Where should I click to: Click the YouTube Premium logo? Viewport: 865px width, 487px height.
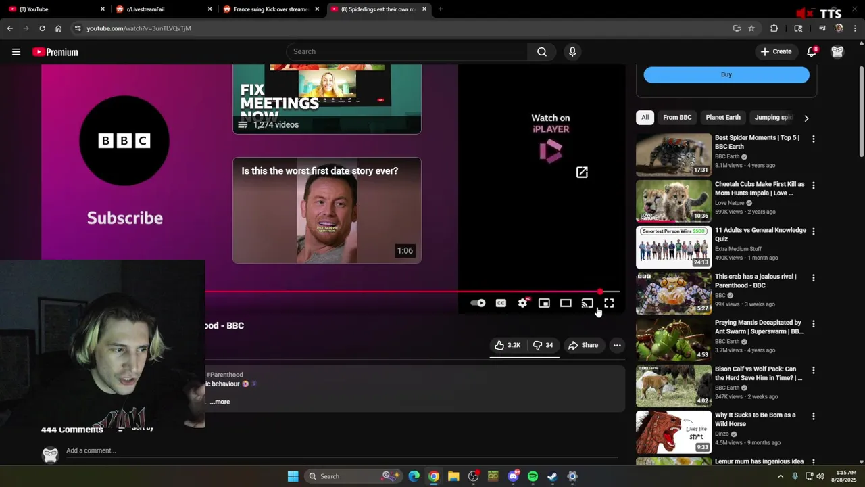[x=55, y=52]
